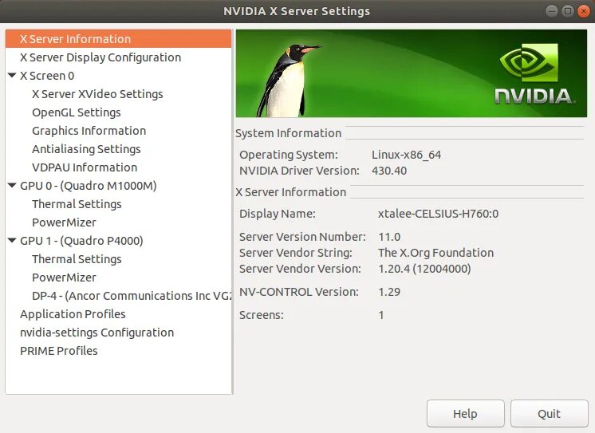Click the Quit button

pyautogui.click(x=549, y=413)
